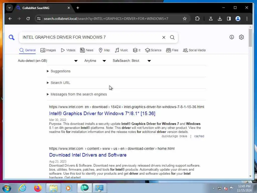The image size is (257, 193).
Task: Switch to the Music tab
Action: [x=121, y=50]
